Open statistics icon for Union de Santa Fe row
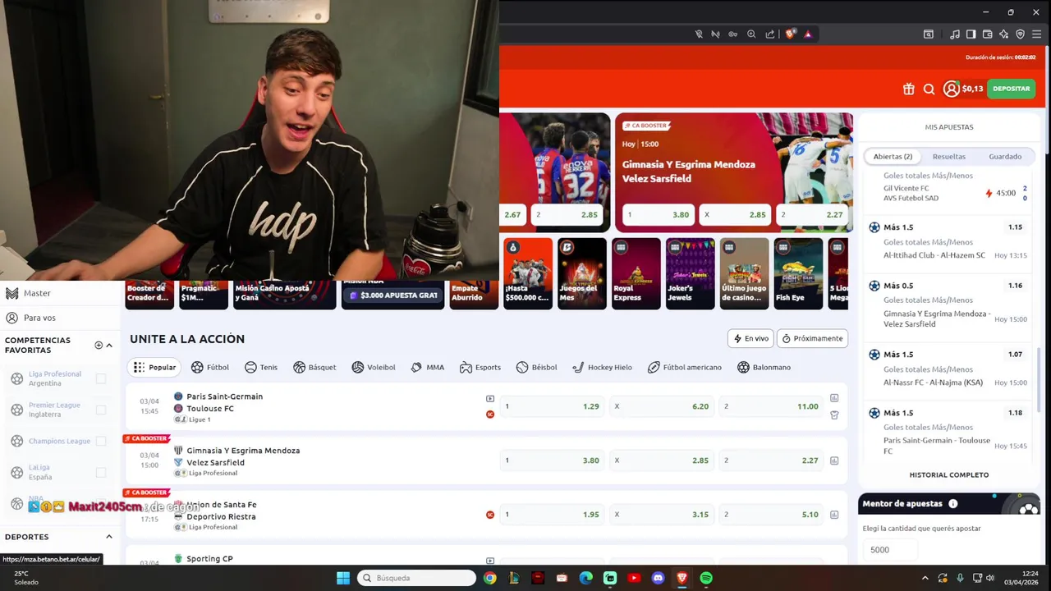Viewport: 1051px width, 591px height. tap(834, 515)
